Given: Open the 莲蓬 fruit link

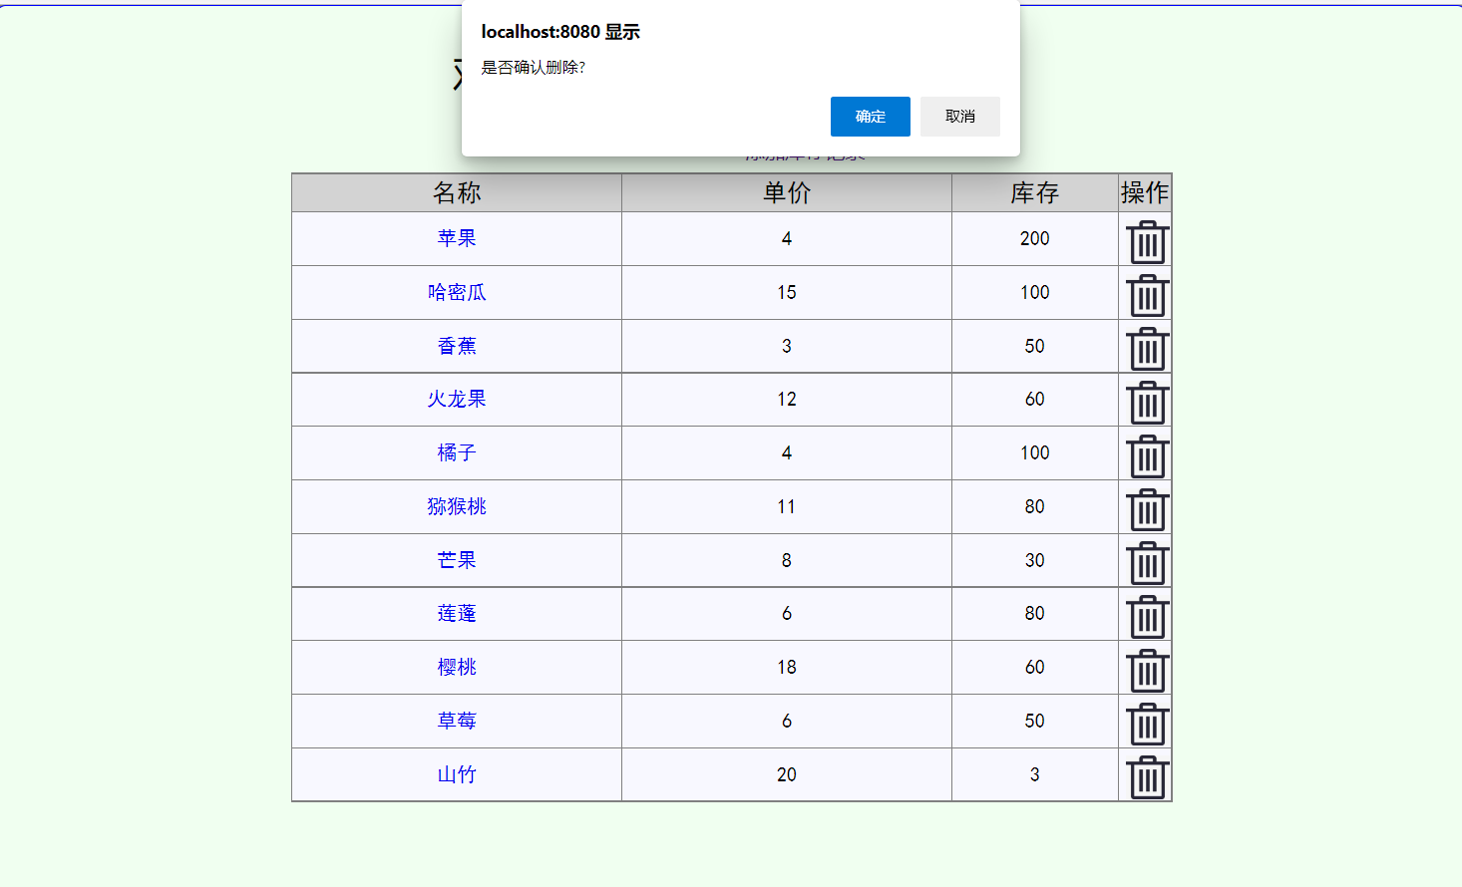Looking at the screenshot, I should (x=457, y=613).
